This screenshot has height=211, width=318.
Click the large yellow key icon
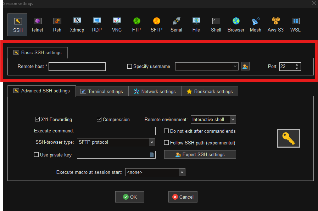[x=288, y=138]
